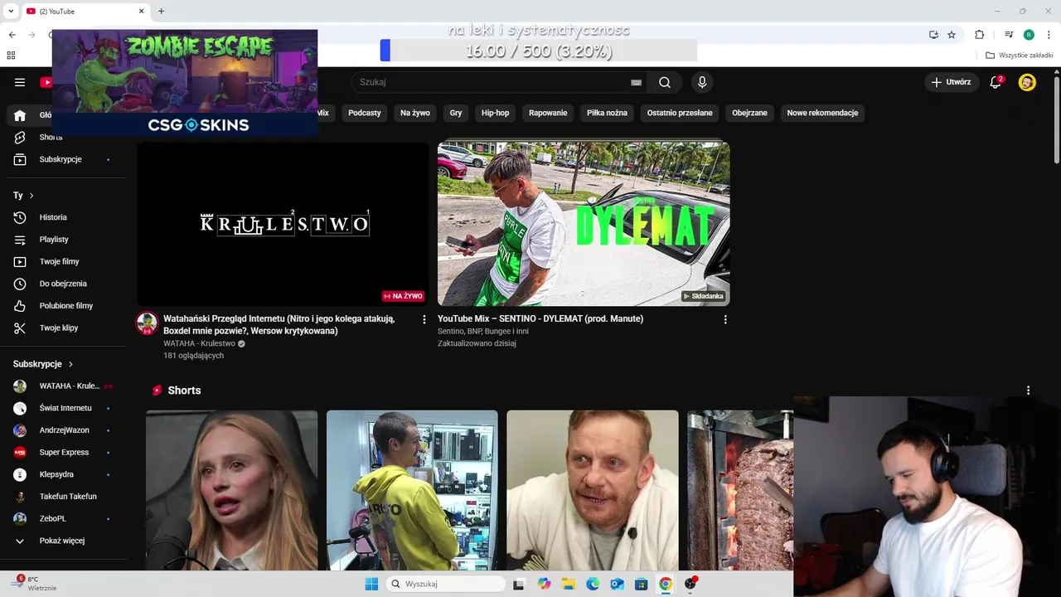Open Microsoft Edge from taskbar
Image resolution: width=1061 pixels, height=597 pixels.
pos(593,584)
